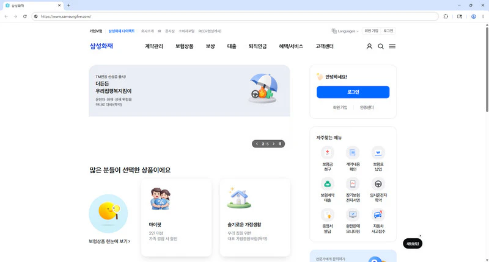Viewport: 489px width, 262px height.
Task: Click the site info icon in address bar
Action: pos(36,16)
